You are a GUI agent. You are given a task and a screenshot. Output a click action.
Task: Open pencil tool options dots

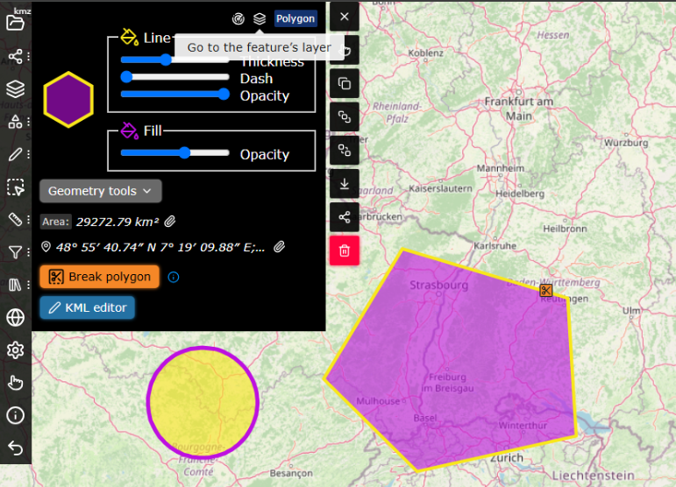pyautogui.click(x=28, y=154)
